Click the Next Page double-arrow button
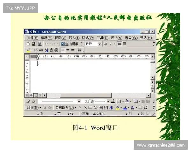Image resolution: width=191 pixels, height=153 pixels. click(x=152, y=91)
